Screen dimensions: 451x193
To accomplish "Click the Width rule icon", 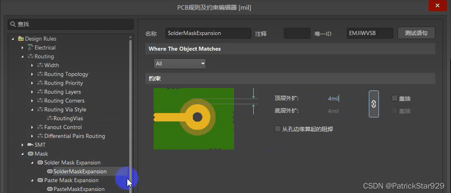I will 40,65.
